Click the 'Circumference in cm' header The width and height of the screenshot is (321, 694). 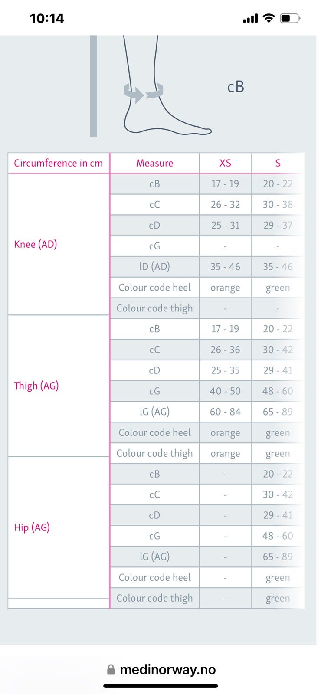click(58, 163)
